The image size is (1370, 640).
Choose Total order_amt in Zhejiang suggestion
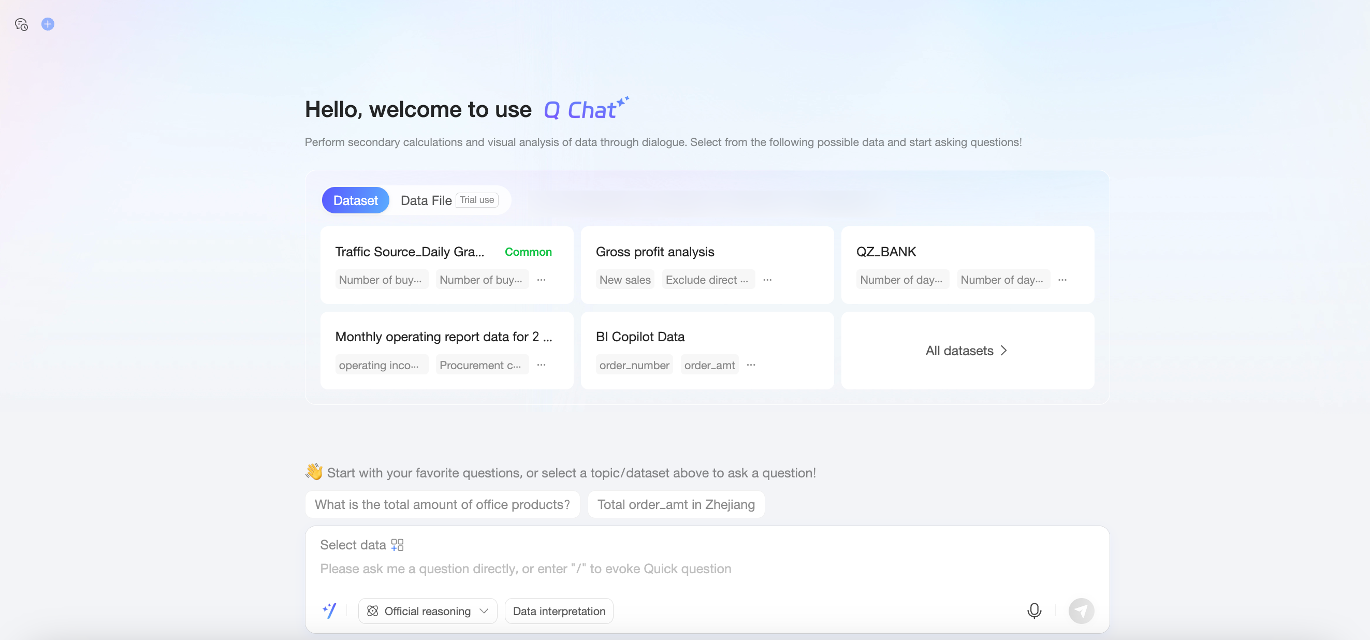coord(676,504)
